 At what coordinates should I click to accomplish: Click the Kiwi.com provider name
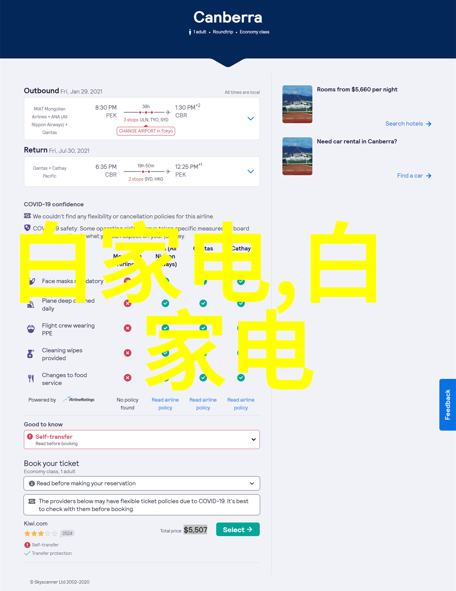coord(36,524)
